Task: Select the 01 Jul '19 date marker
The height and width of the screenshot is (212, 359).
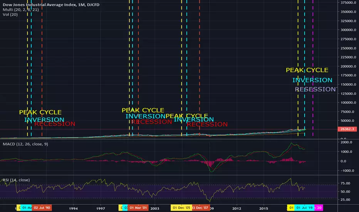Action: (304, 208)
